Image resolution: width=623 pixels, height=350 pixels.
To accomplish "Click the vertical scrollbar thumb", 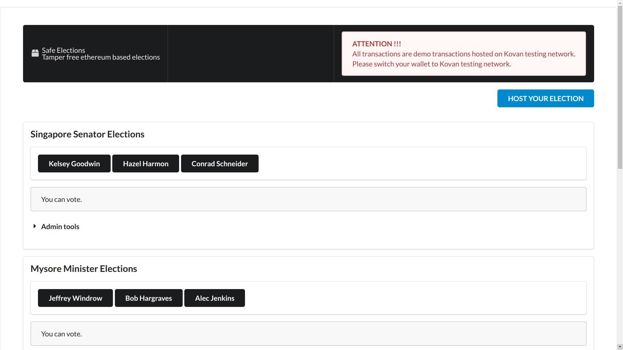I will point(620,87).
